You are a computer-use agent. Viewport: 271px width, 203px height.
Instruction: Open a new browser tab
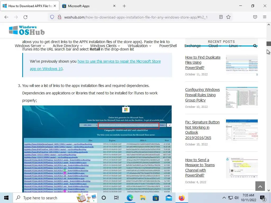[124, 6]
